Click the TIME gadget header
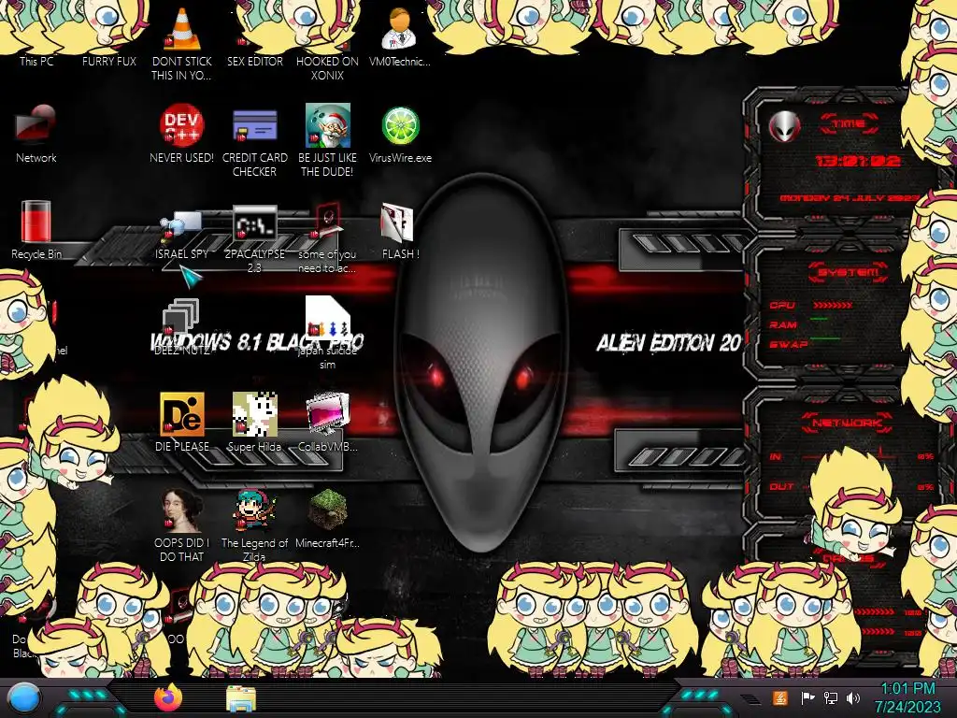 pyautogui.click(x=849, y=124)
